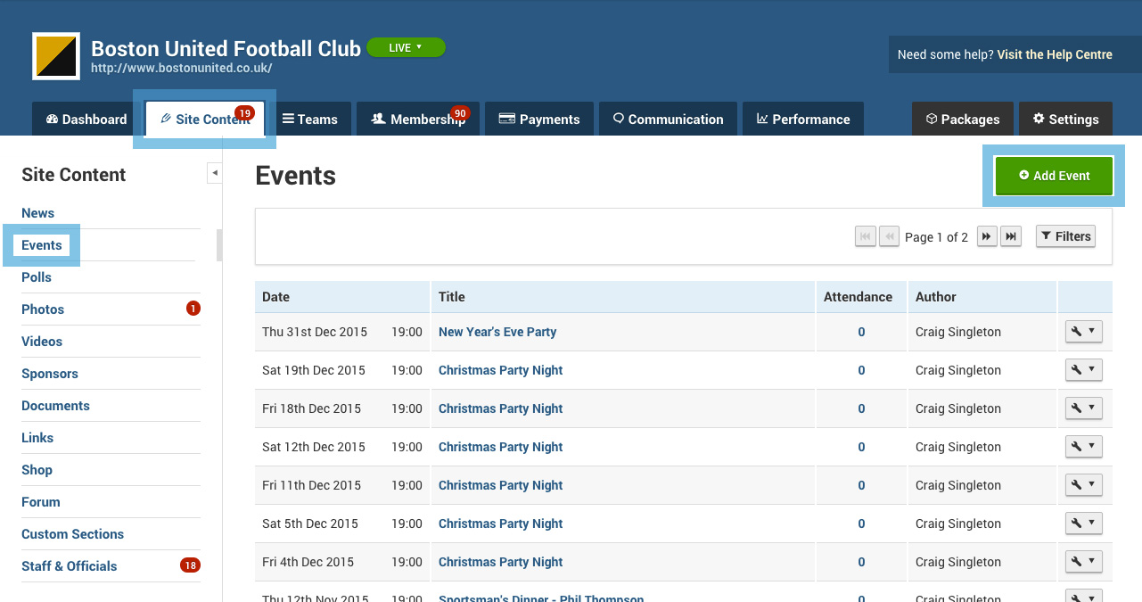This screenshot has height=602, width=1142.
Task: Collapse the Site Content sidebar
Action: pyautogui.click(x=214, y=173)
